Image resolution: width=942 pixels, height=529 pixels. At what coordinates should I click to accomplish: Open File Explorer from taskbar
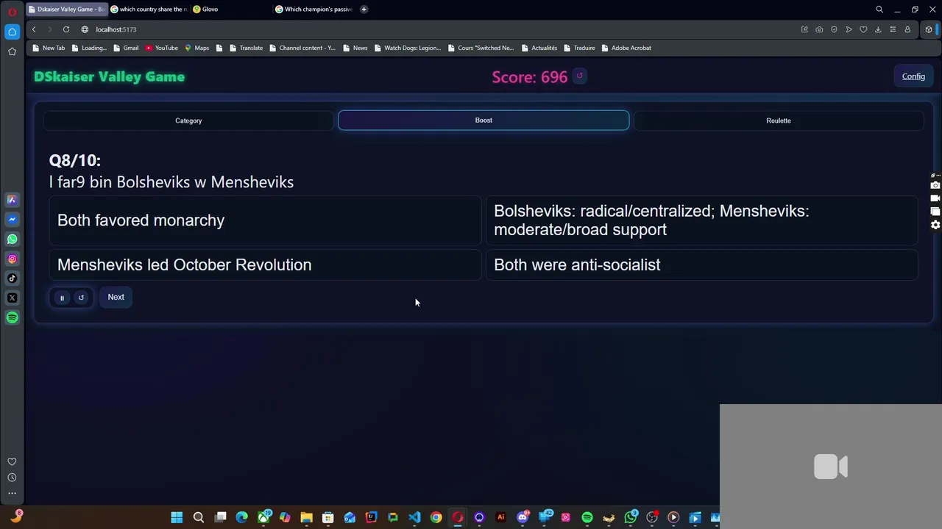(x=306, y=517)
